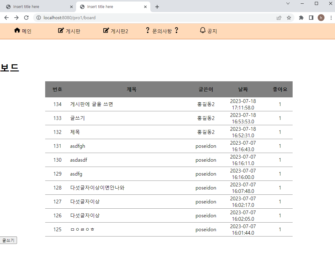Click date 2023-07-07 16:16:43.0
The height and width of the screenshot is (264, 335).
(243, 146)
